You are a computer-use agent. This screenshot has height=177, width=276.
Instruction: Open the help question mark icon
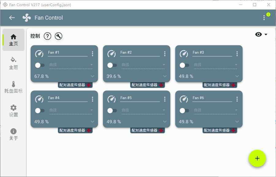coord(47,36)
